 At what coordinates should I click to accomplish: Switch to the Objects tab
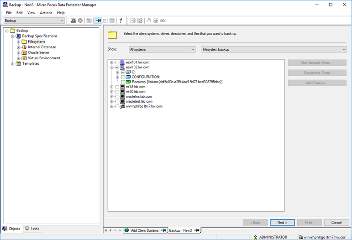11,229
